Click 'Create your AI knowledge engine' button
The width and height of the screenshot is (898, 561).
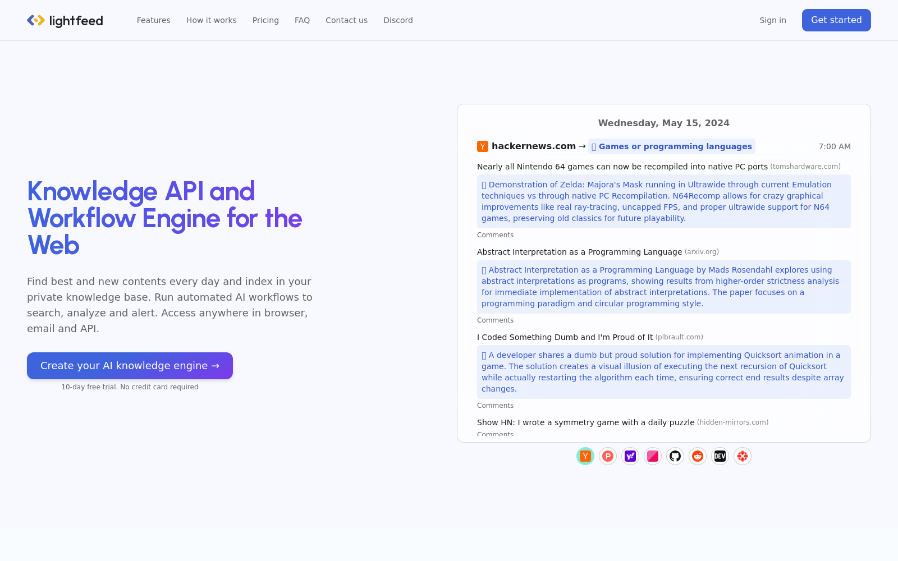[130, 365]
